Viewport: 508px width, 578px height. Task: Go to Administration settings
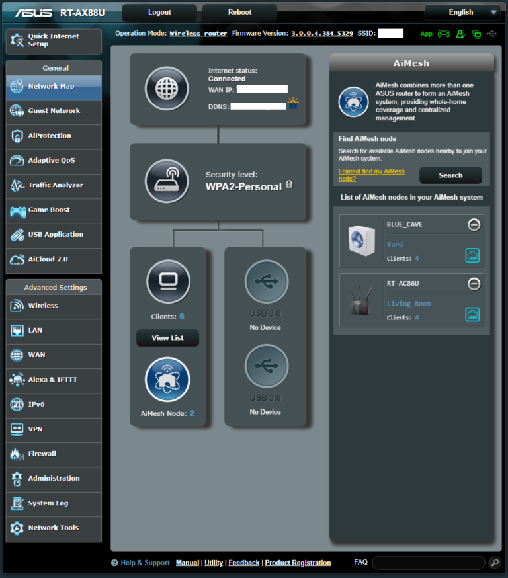pos(54,478)
